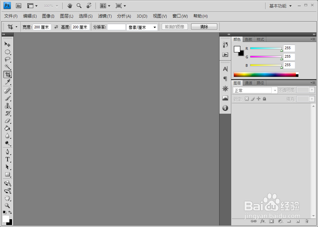Open the Character panel from the dock
This screenshot has width=318, height=227.
[225, 69]
